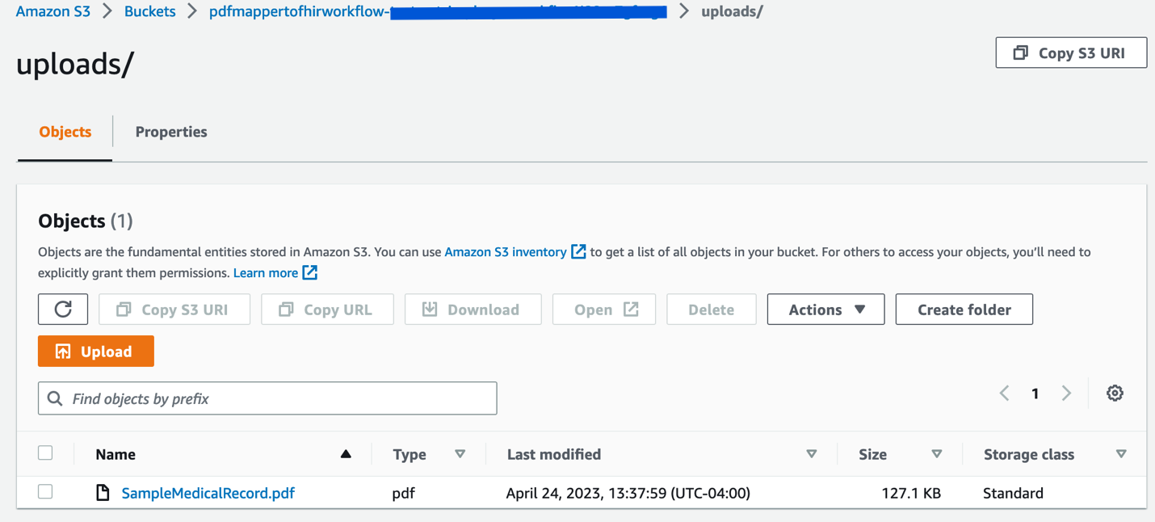1155x522 pixels.
Task: Check the SampleMedicalRecord.pdf row checkbox
Action: coord(45,492)
